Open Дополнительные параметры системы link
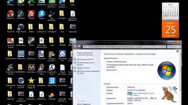Viewport: 188px width, 105px height. [x=88, y=72]
